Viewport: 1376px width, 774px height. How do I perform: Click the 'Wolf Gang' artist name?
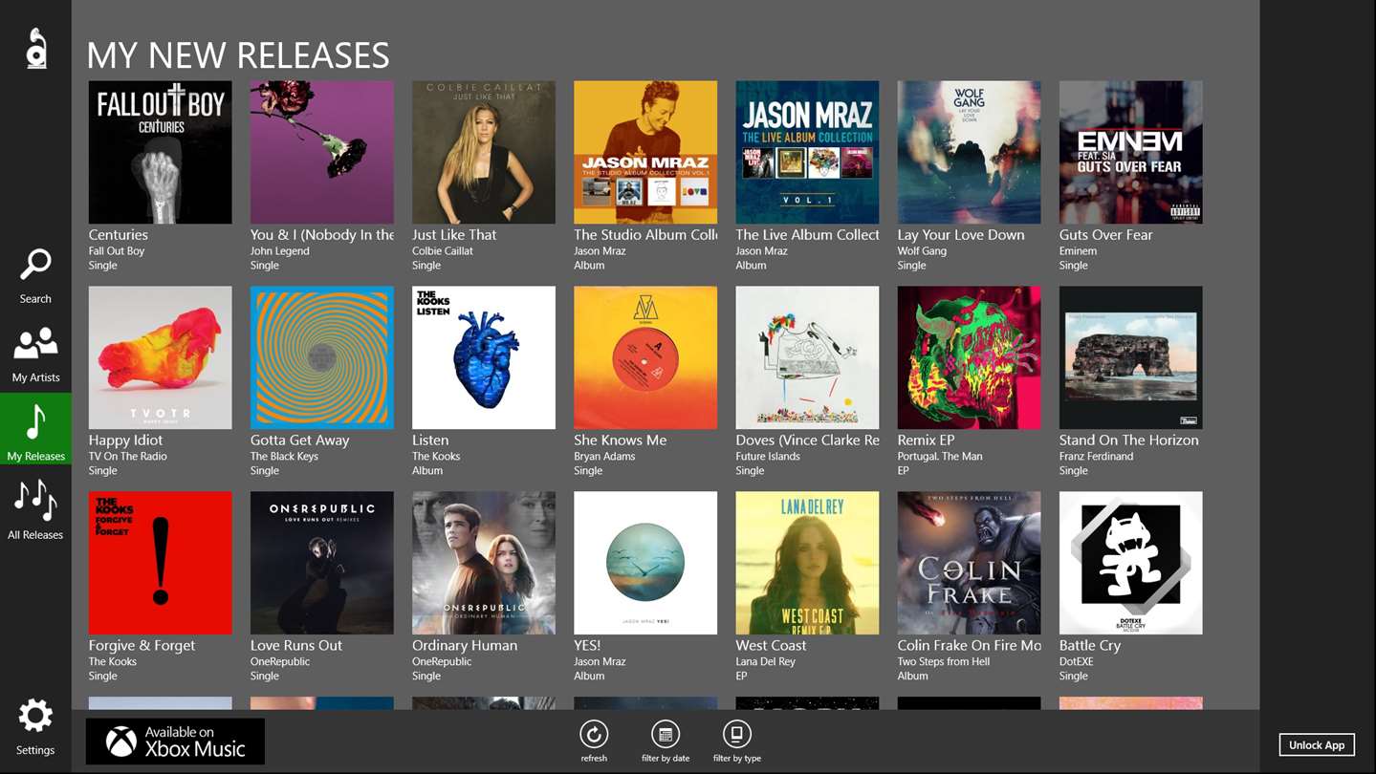(923, 251)
